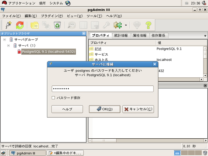Viewport: 208px width, 156px height.
Task: Open the プラグイン(P) menu
Action: tap(52, 16)
